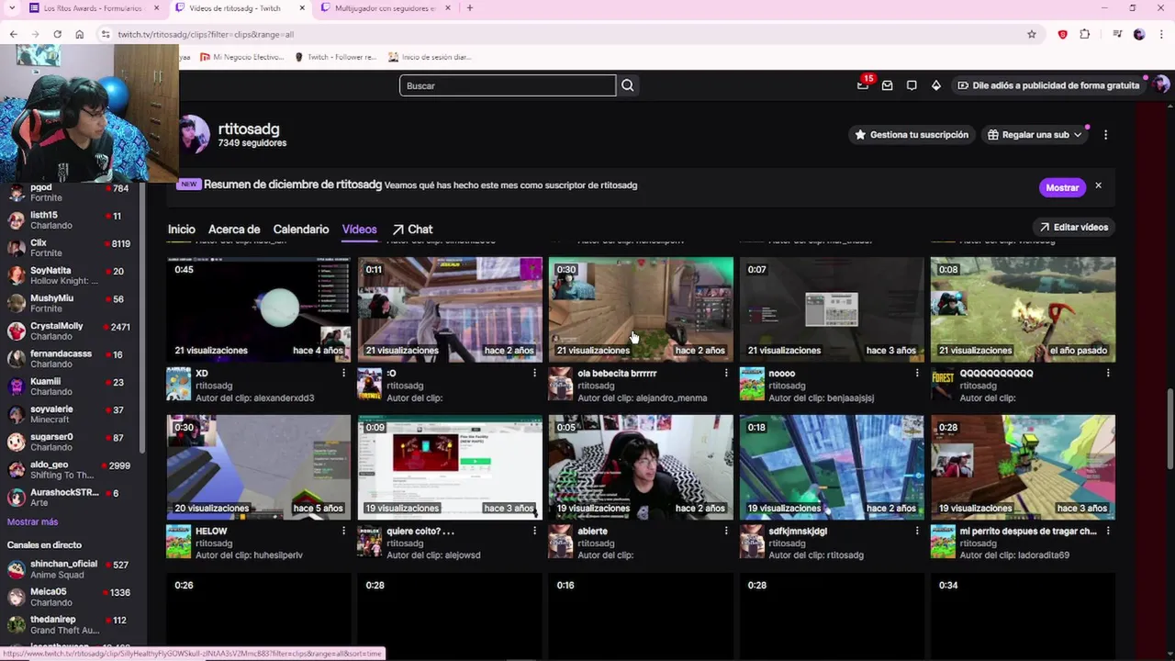Image resolution: width=1175 pixels, height=661 pixels.
Task: Click the browser address bar
Action: (x=560, y=34)
